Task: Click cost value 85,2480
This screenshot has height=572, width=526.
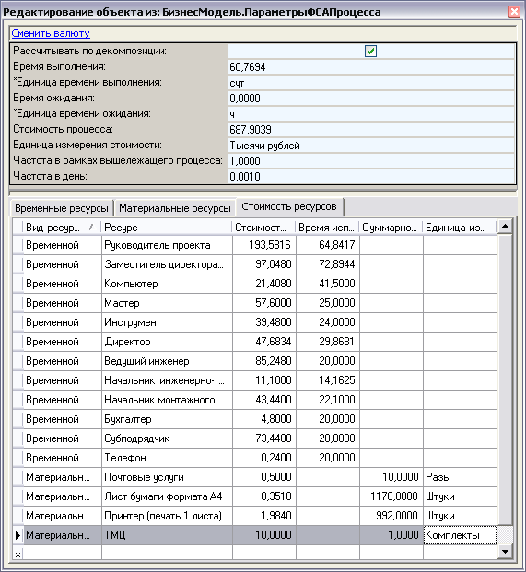Action: click(x=264, y=361)
